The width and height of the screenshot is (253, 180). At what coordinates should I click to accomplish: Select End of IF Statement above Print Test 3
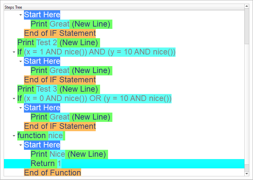tap(60, 80)
